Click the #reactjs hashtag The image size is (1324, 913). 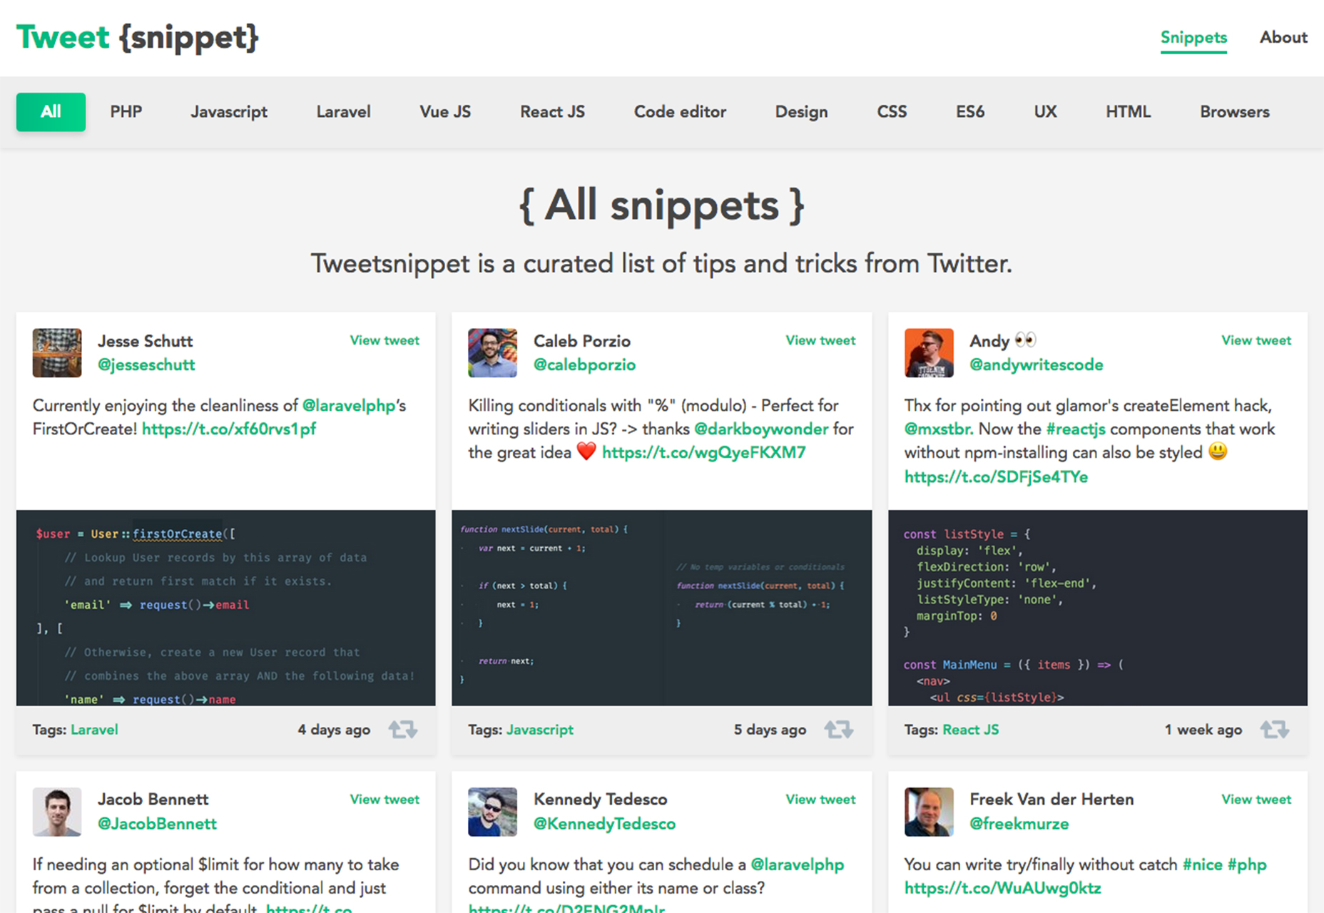(1076, 429)
